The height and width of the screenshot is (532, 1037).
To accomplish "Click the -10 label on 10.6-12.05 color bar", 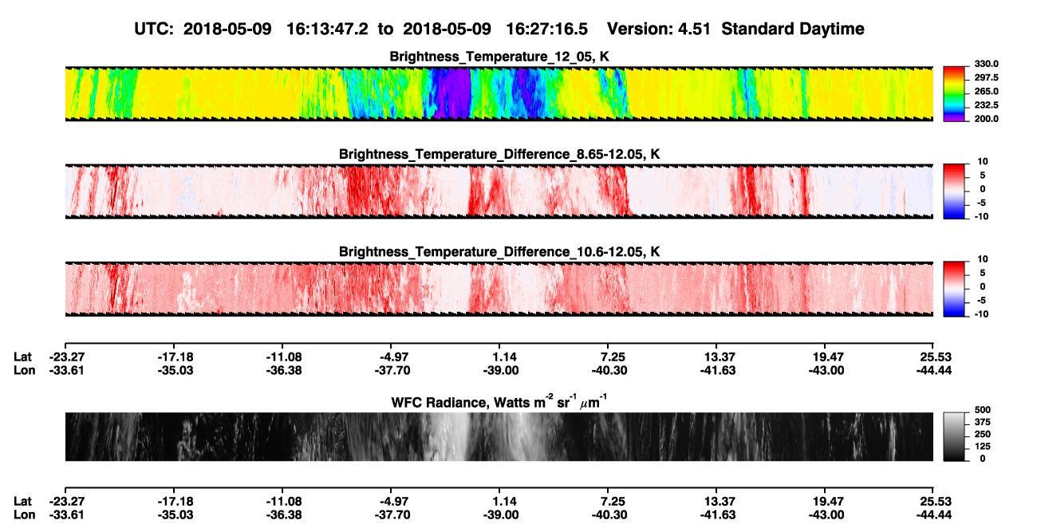I will click(x=980, y=314).
